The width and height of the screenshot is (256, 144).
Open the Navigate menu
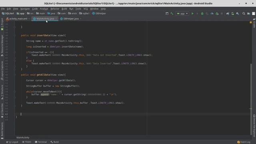pyautogui.click(x=25, y=9)
